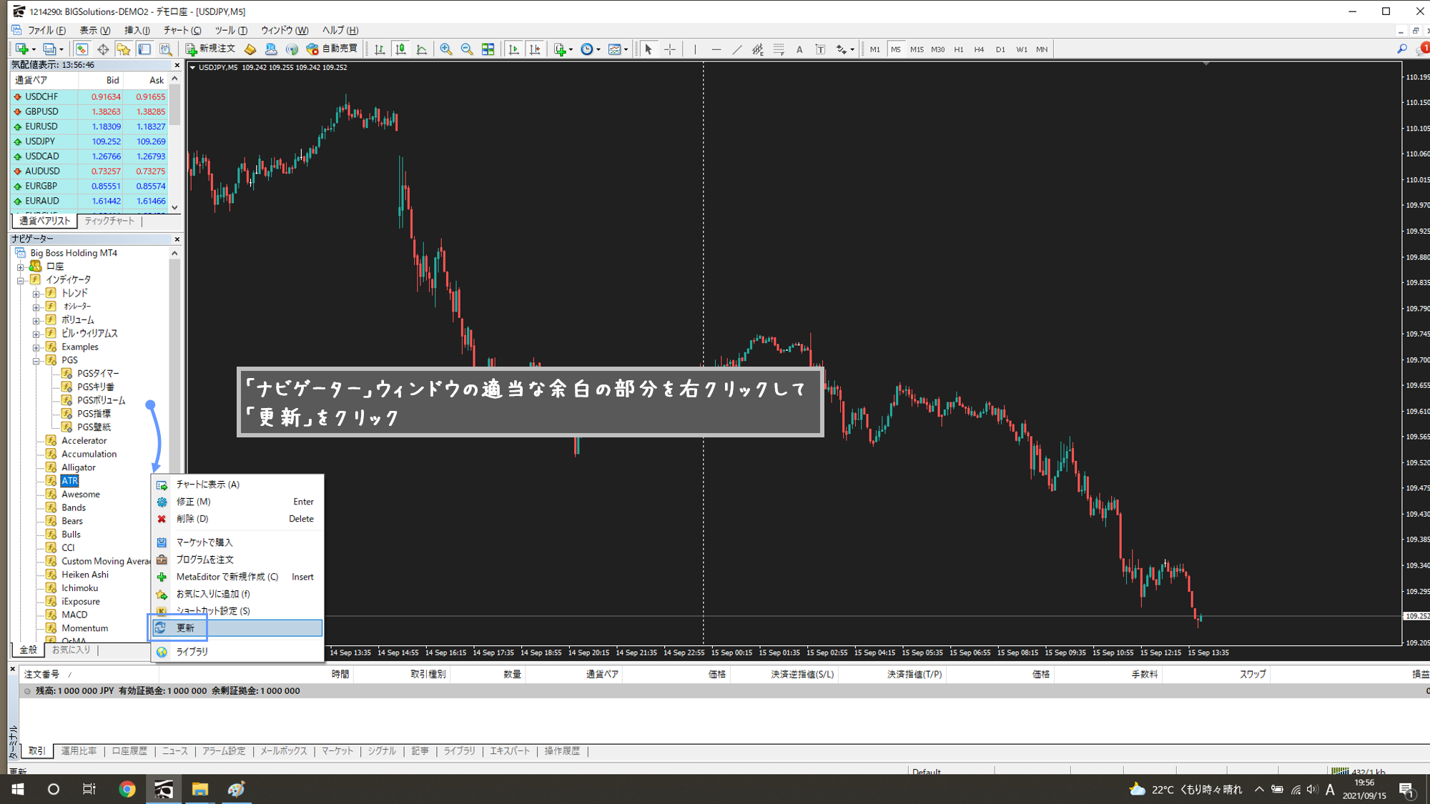Collapse the PGS indicator folder
Screen dimensions: 1430x804
point(36,360)
